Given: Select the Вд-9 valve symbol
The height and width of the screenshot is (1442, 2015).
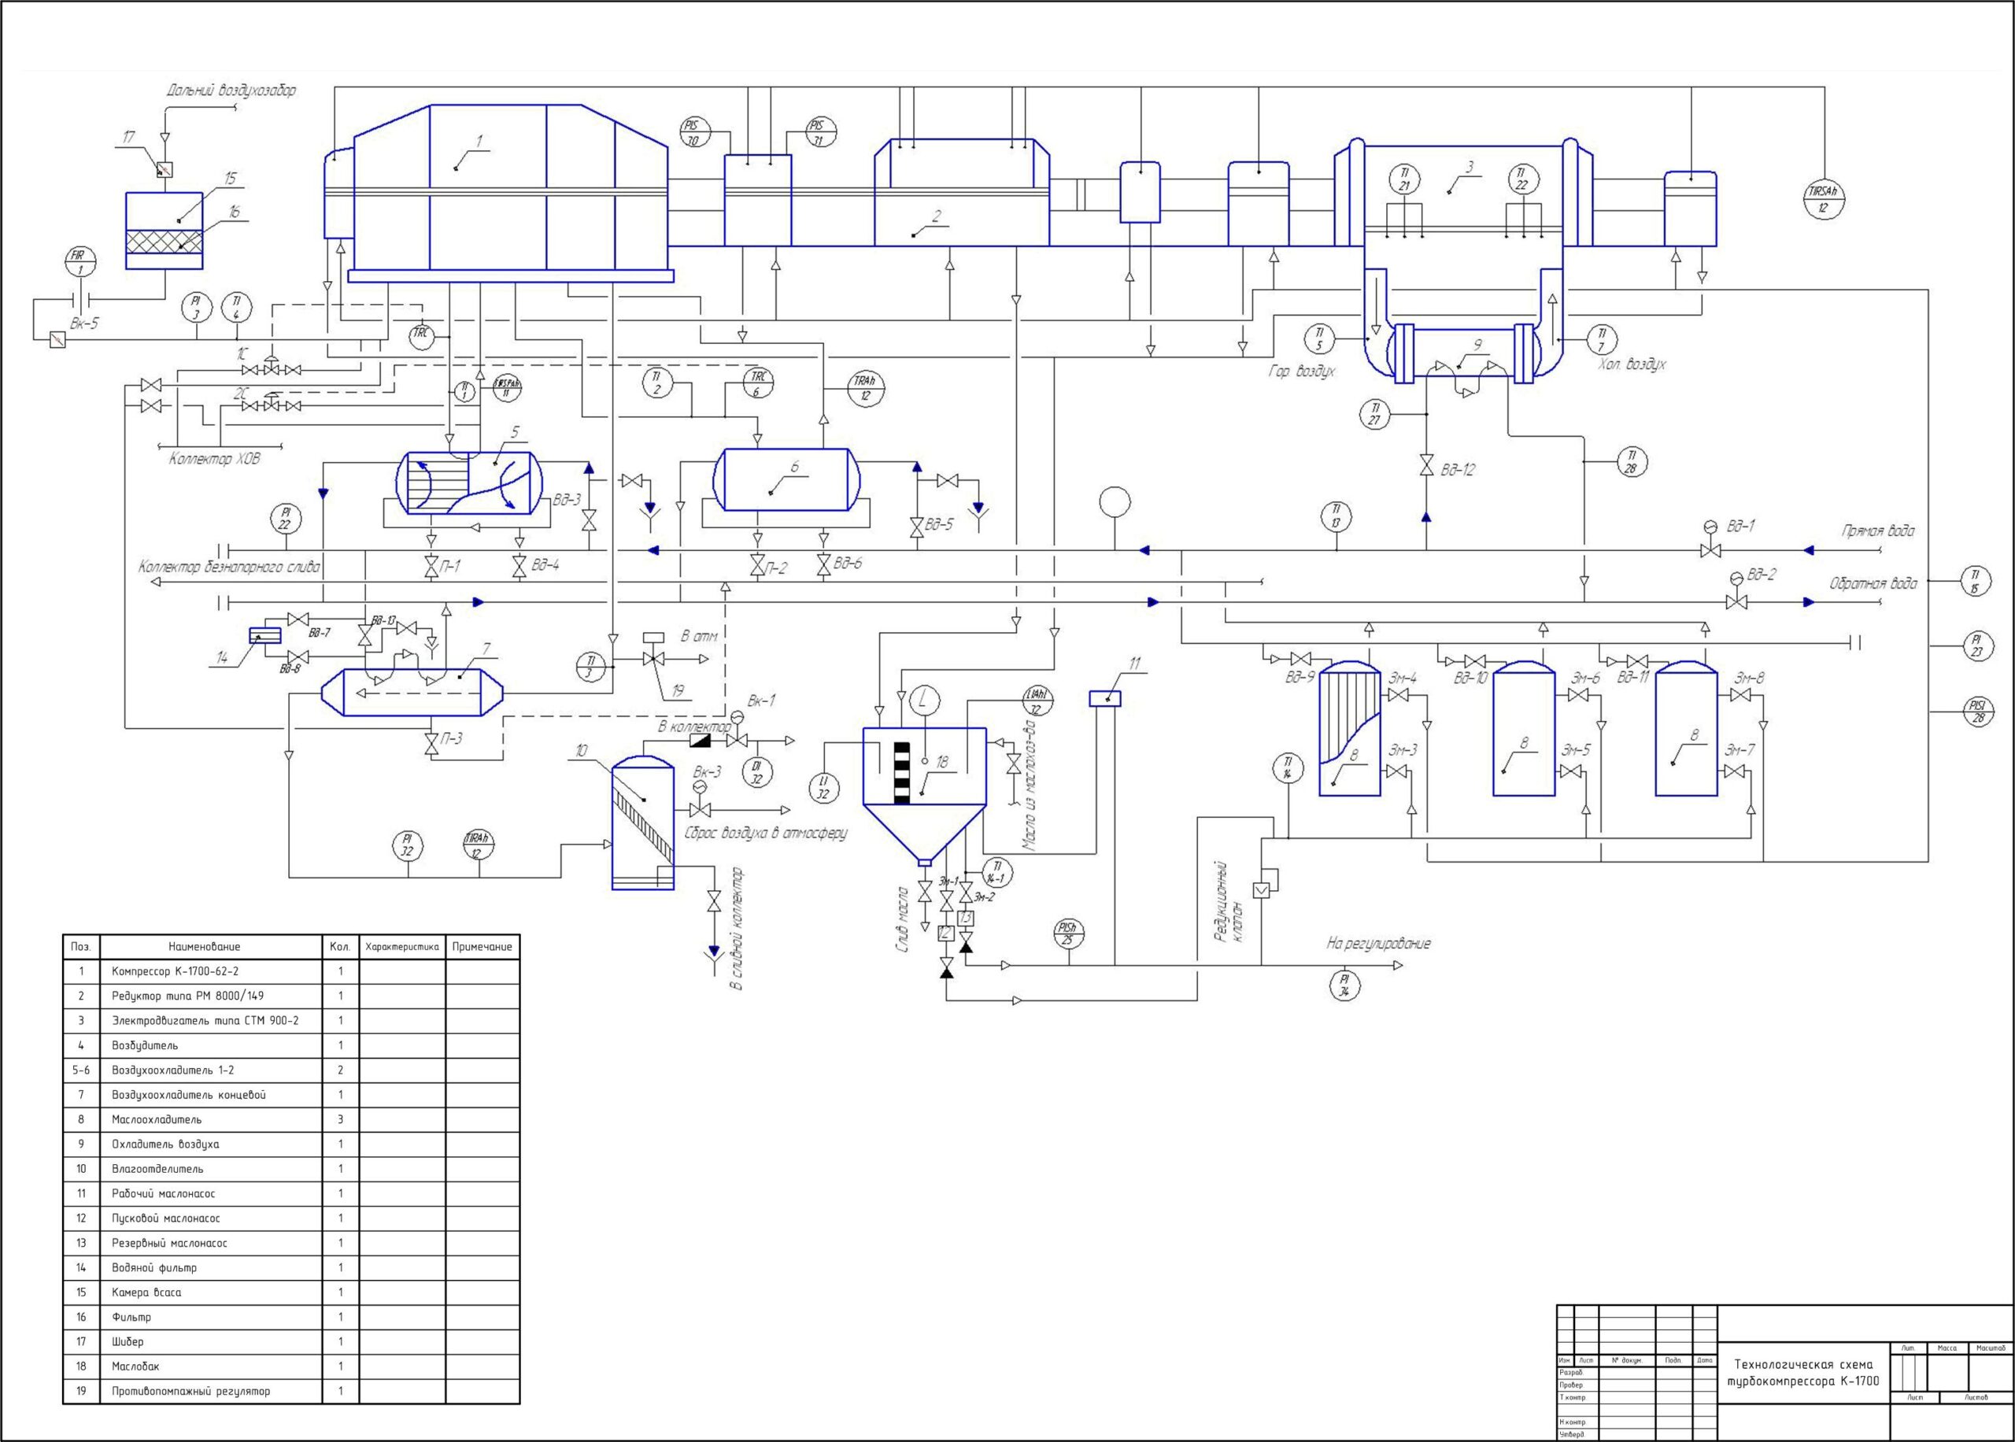Looking at the screenshot, I should (1300, 659).
